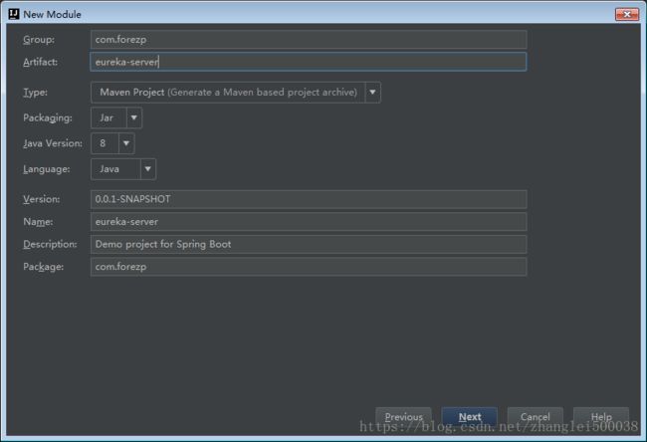Select the Maven Project type combo box
Image resolution: width=647 pixels, height=442 pixels.
click(x=236, y=93)
